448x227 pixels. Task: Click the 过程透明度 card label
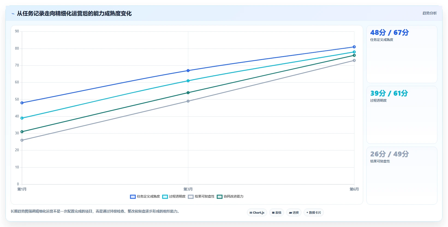pyautogui.click(x=378, y=101)
